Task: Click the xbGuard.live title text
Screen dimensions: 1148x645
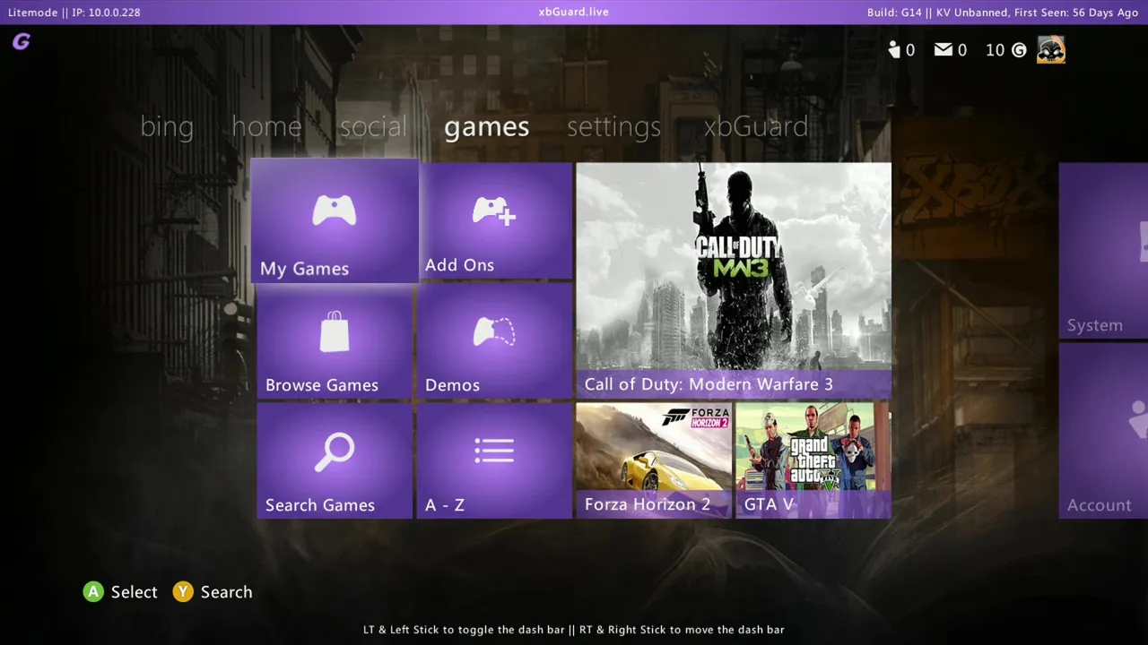Action: (574, 12)
